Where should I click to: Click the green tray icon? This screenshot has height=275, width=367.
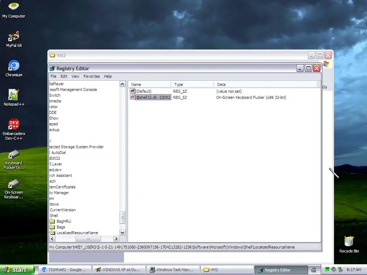point(327,270)
